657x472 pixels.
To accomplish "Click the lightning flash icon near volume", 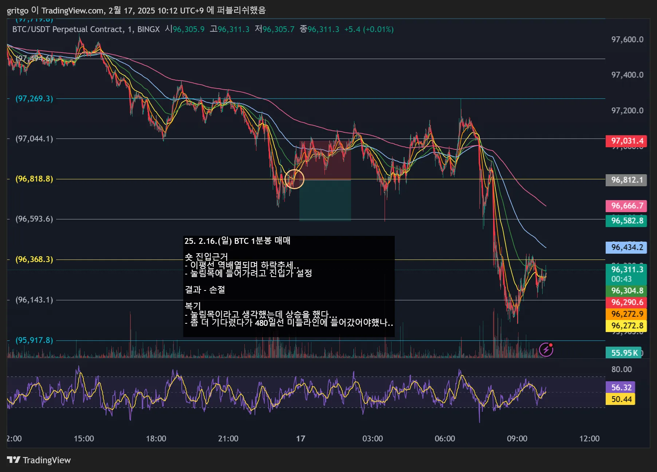I will pos(546,350).
